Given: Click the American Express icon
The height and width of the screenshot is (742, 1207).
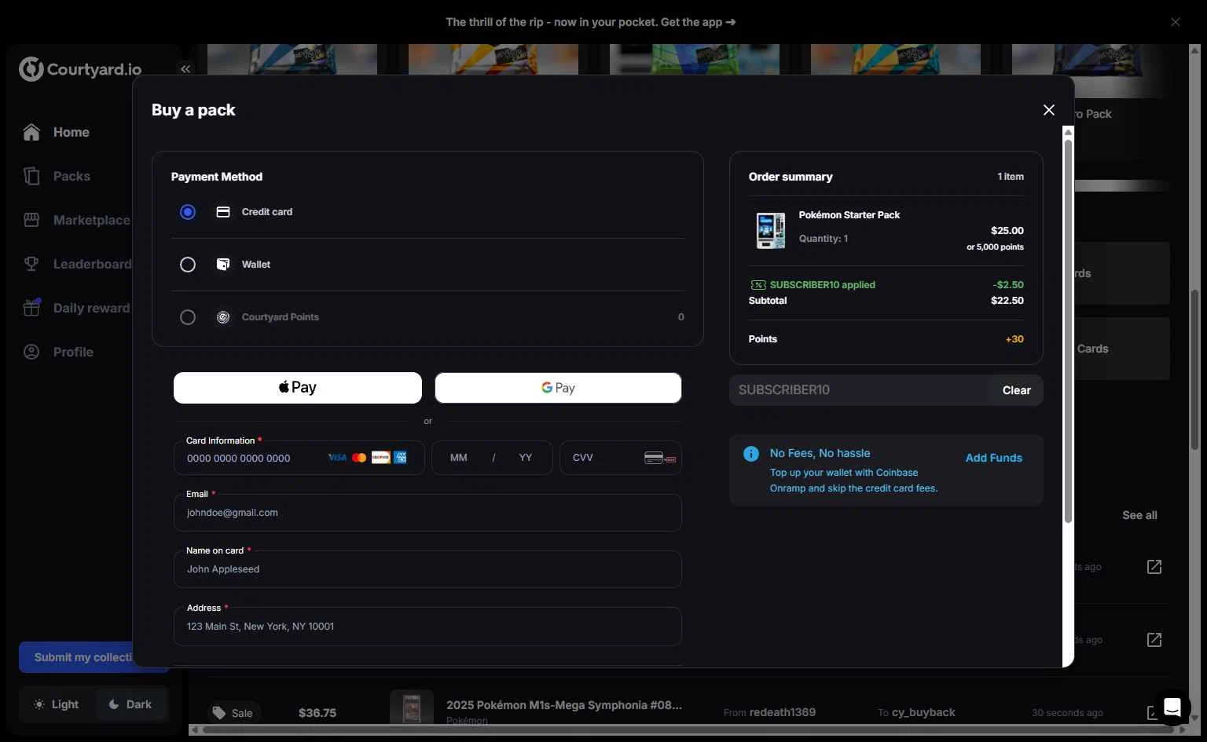Looking at the screenshot, I should (x=400, y=458).
